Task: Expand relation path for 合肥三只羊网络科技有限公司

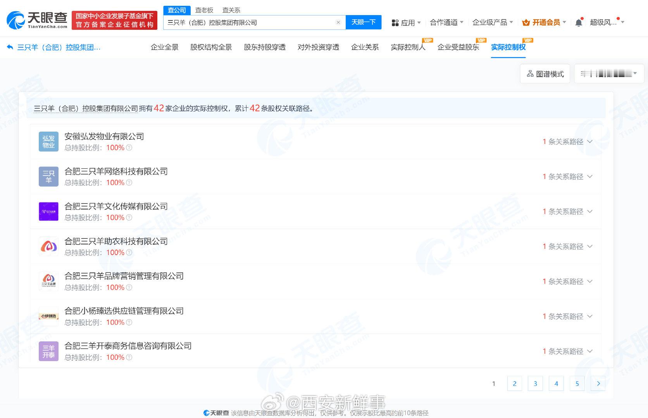Action: coord(567,176)
